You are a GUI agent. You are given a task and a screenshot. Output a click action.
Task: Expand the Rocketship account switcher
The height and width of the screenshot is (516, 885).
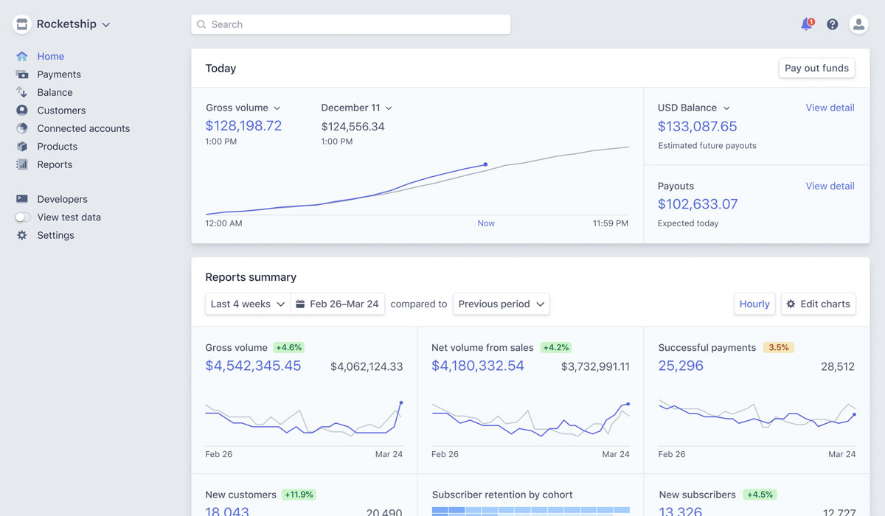(x=72, y=24)
